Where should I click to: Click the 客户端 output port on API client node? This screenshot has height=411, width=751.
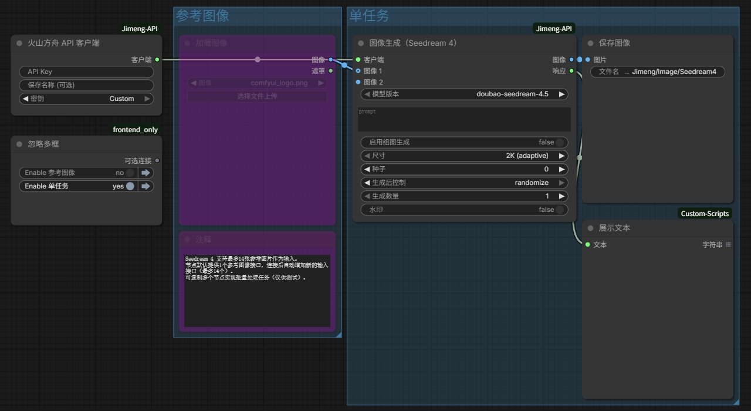[x=157, y=59]
